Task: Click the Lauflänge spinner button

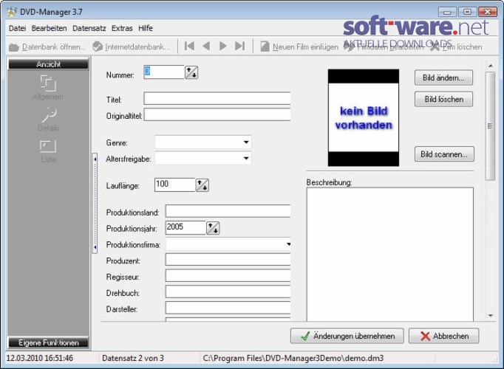Action: pyautogui.click(x=202, y=185)
